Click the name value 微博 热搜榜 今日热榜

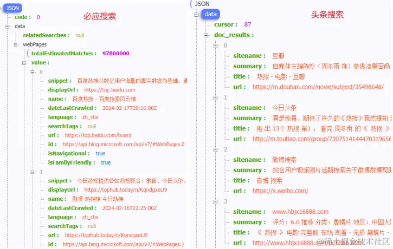(98, 199)
